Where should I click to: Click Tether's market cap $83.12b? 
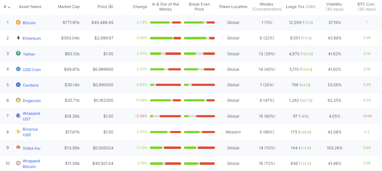72,54
